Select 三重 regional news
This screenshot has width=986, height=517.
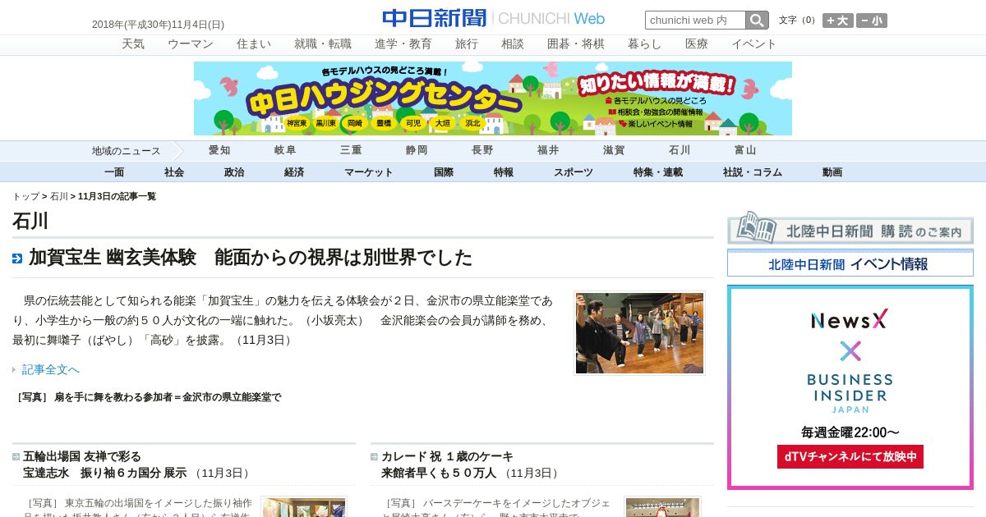click(x=351, y=151)
